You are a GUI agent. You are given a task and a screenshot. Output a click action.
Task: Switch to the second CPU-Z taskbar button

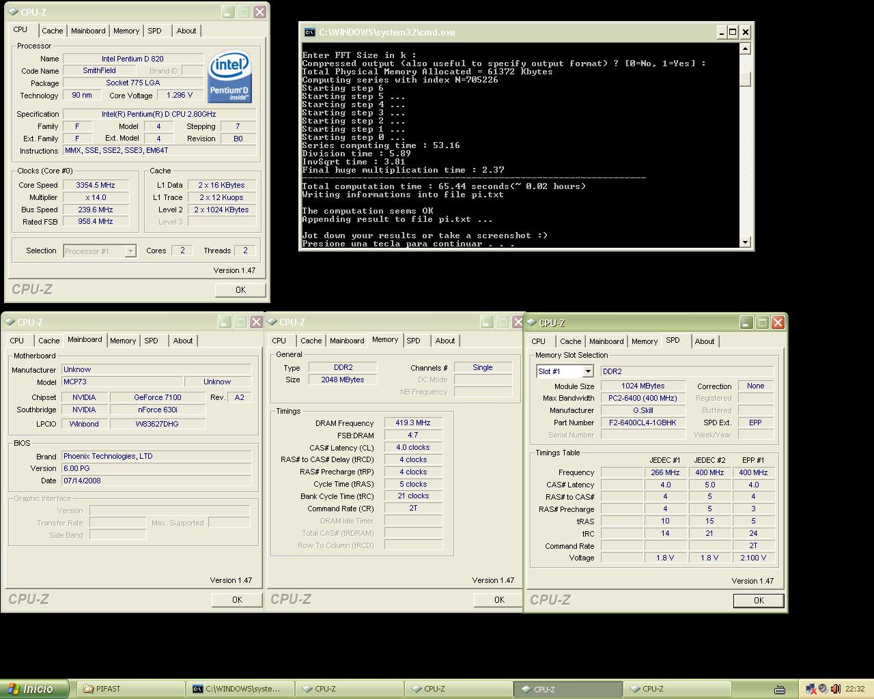click(x=457, y=689)
